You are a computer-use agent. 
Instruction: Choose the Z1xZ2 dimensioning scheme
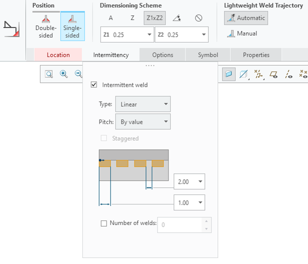click(154, 18)
